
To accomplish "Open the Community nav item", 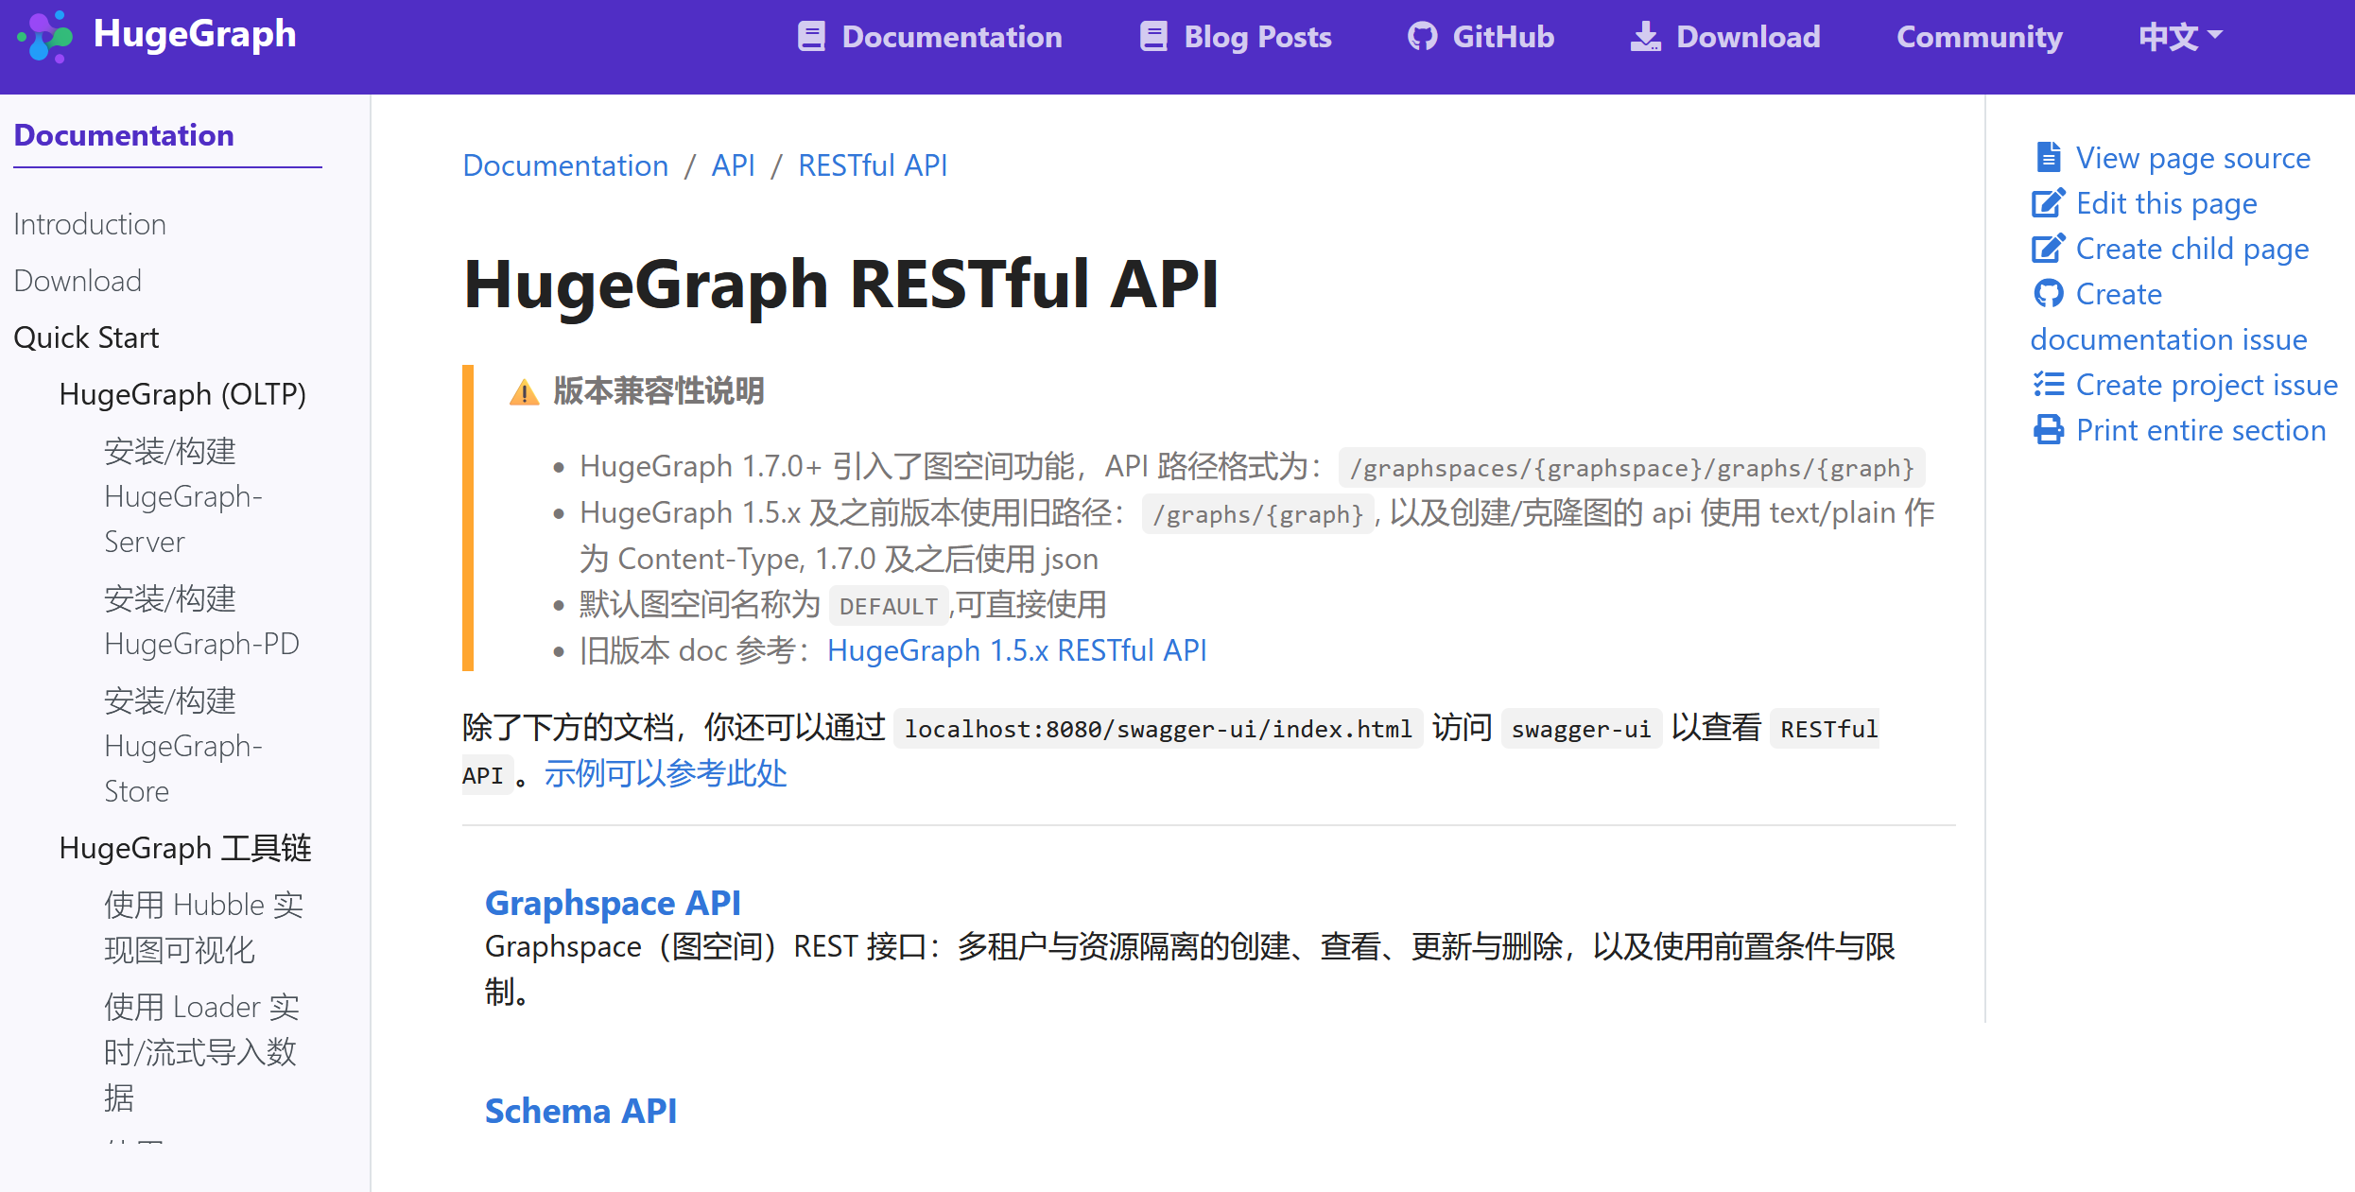I will (x=1979, y=37).
